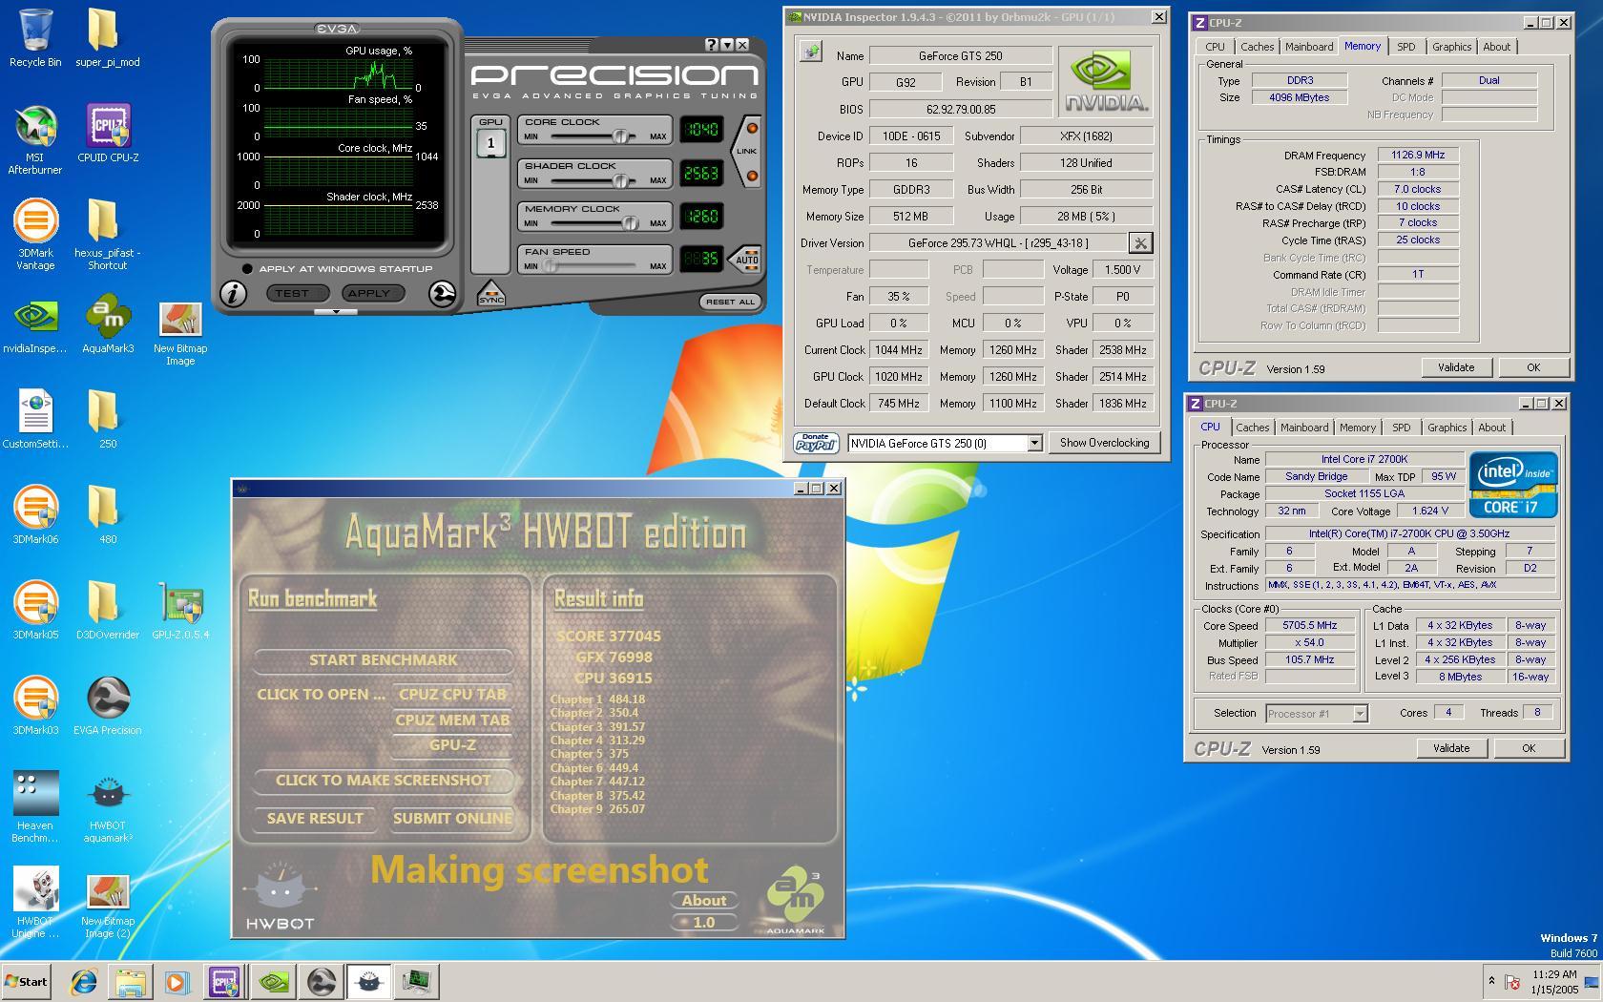Viewport: 1603px width, 1002px height.
Task: Show hidden system tray icons arrow
Action: (1491, 980)
